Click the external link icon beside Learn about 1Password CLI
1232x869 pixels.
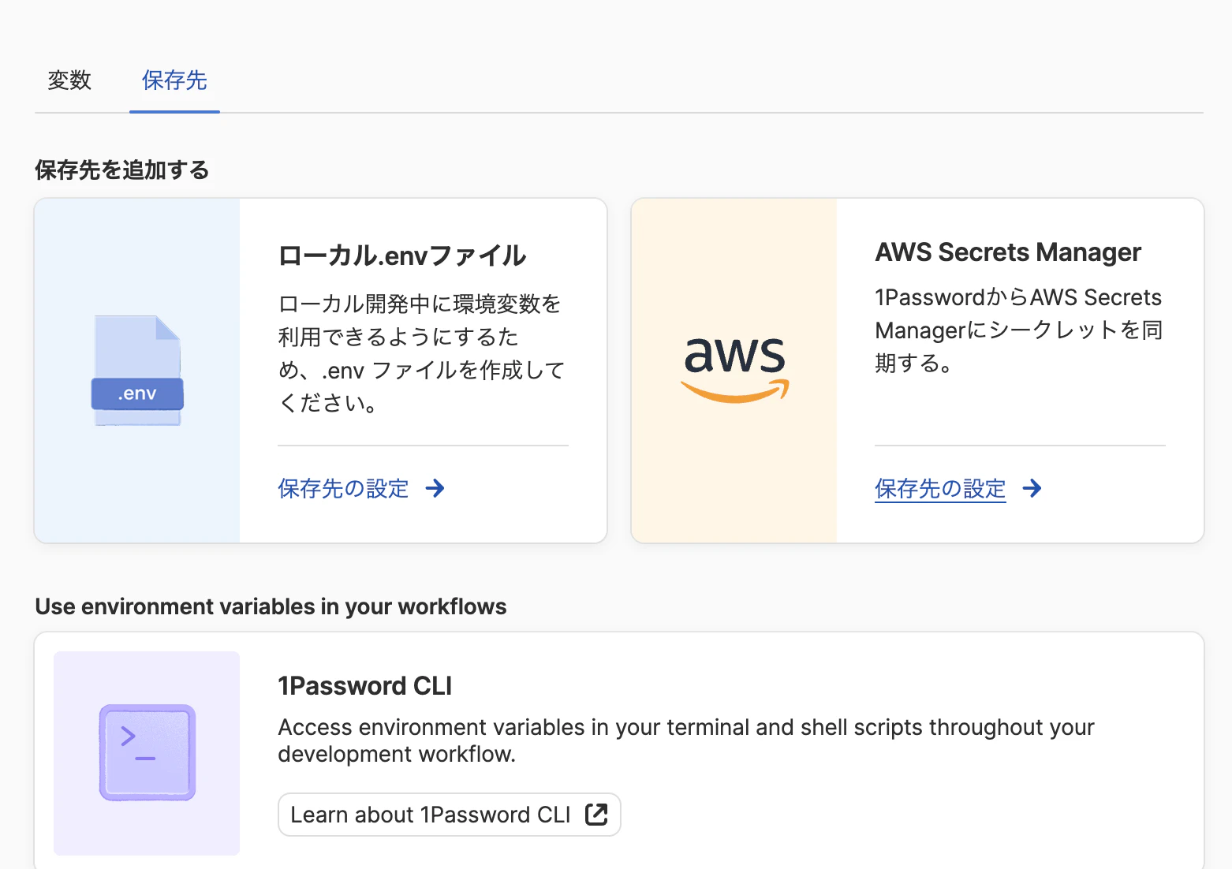[596, 815]
